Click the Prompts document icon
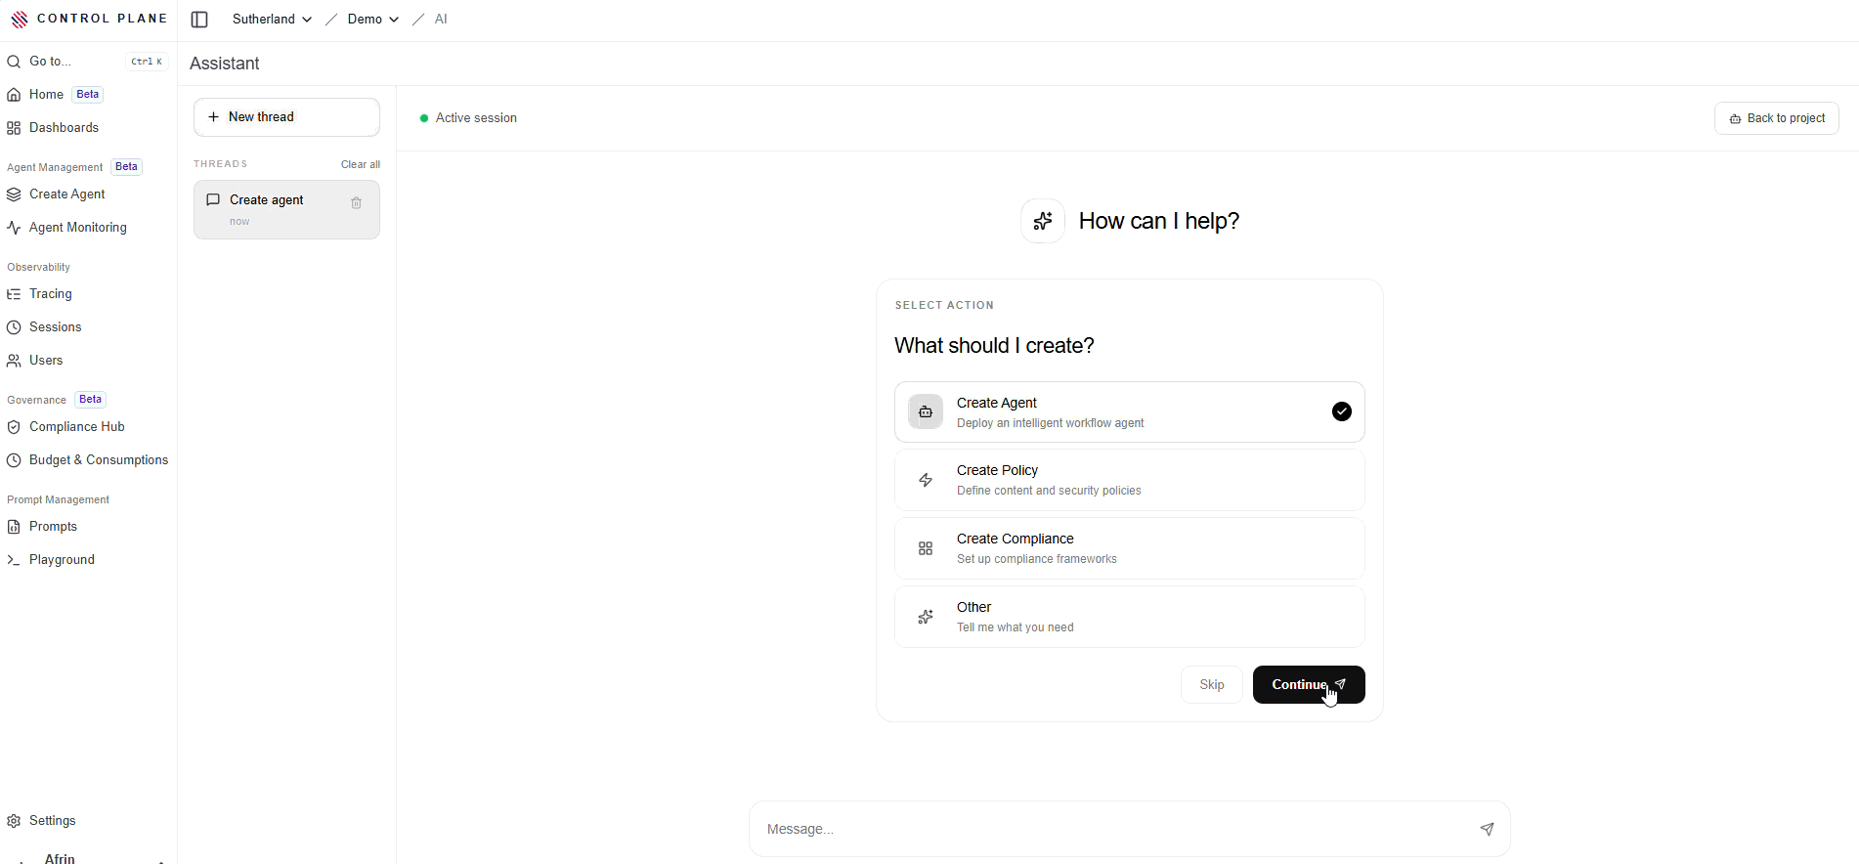Image resolution: width=1859 pixels, height=864 pixels. pyautogui.click(x=14, y=527)
